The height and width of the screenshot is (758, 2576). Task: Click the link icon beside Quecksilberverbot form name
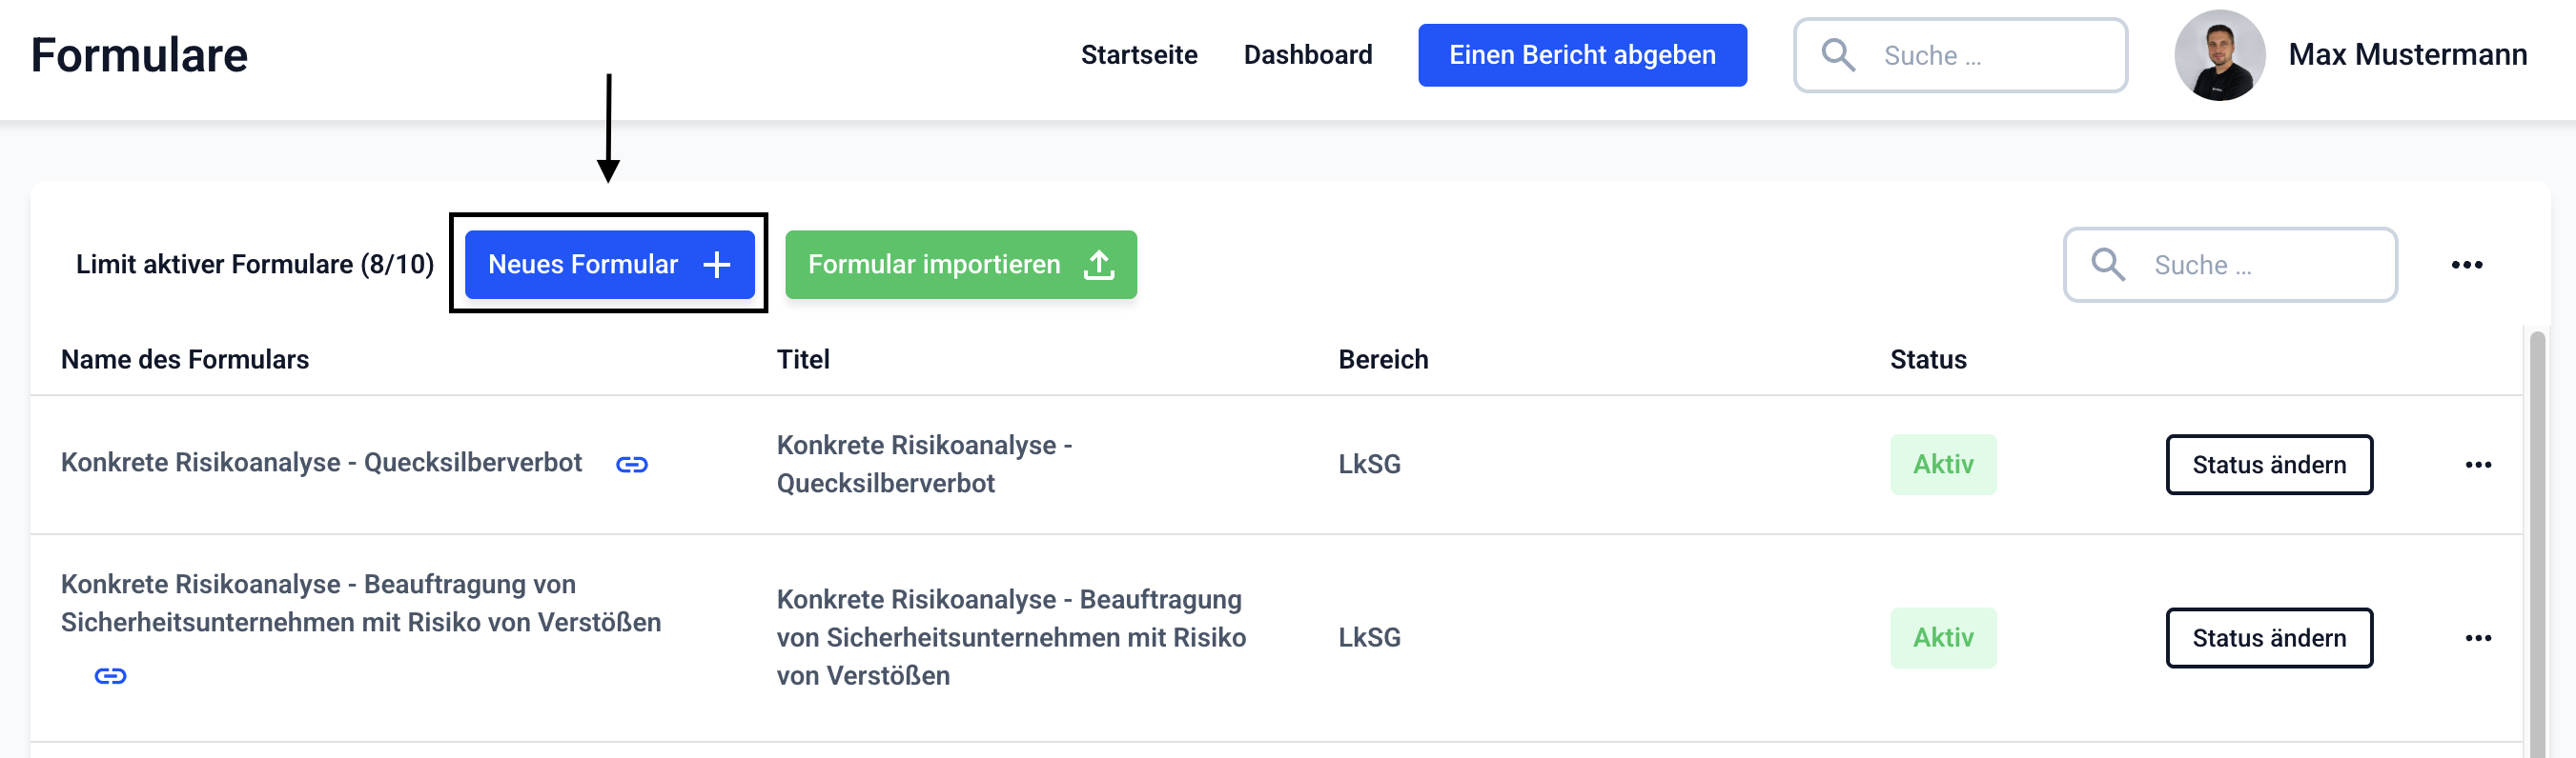coord(631,465)
